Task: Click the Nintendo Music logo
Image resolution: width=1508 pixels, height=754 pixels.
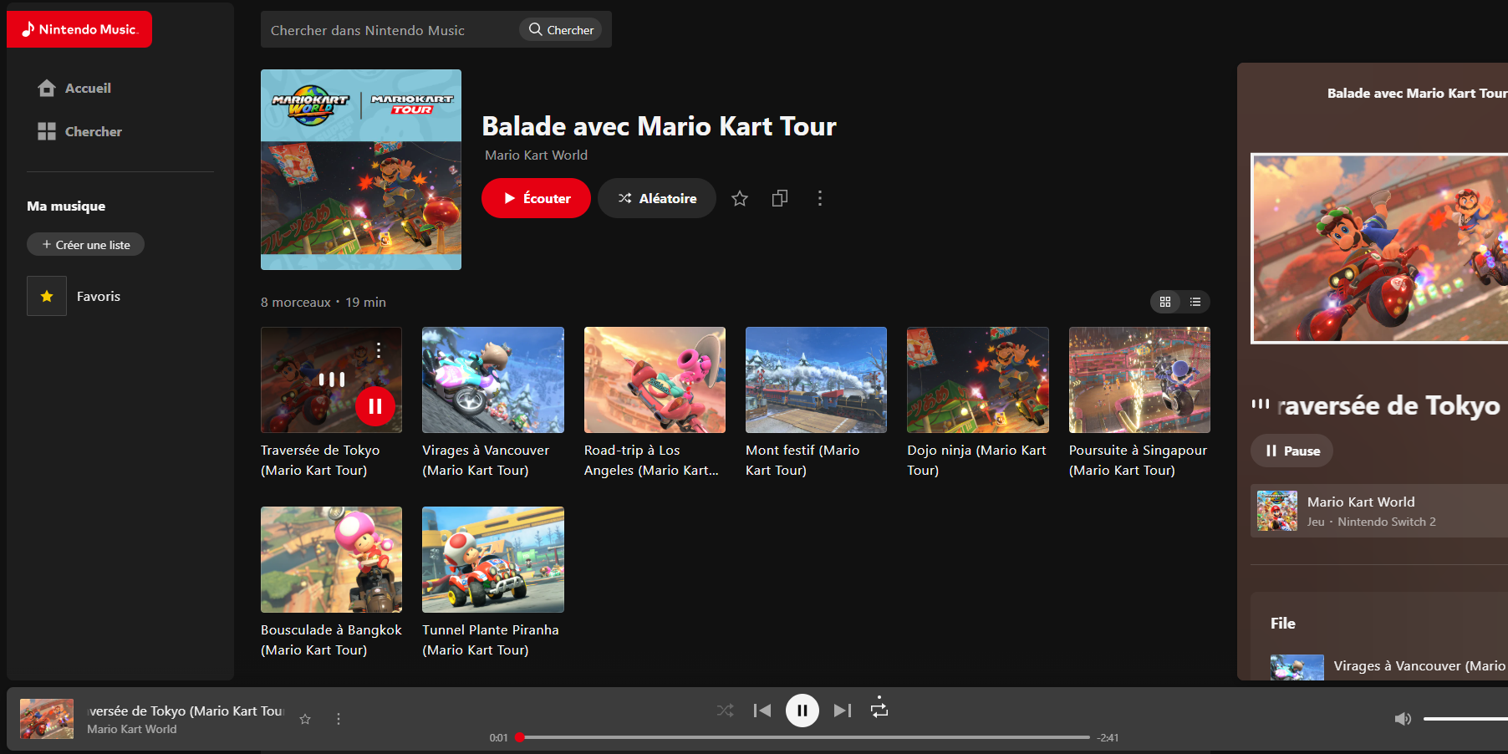Action: tap(79, 29)
